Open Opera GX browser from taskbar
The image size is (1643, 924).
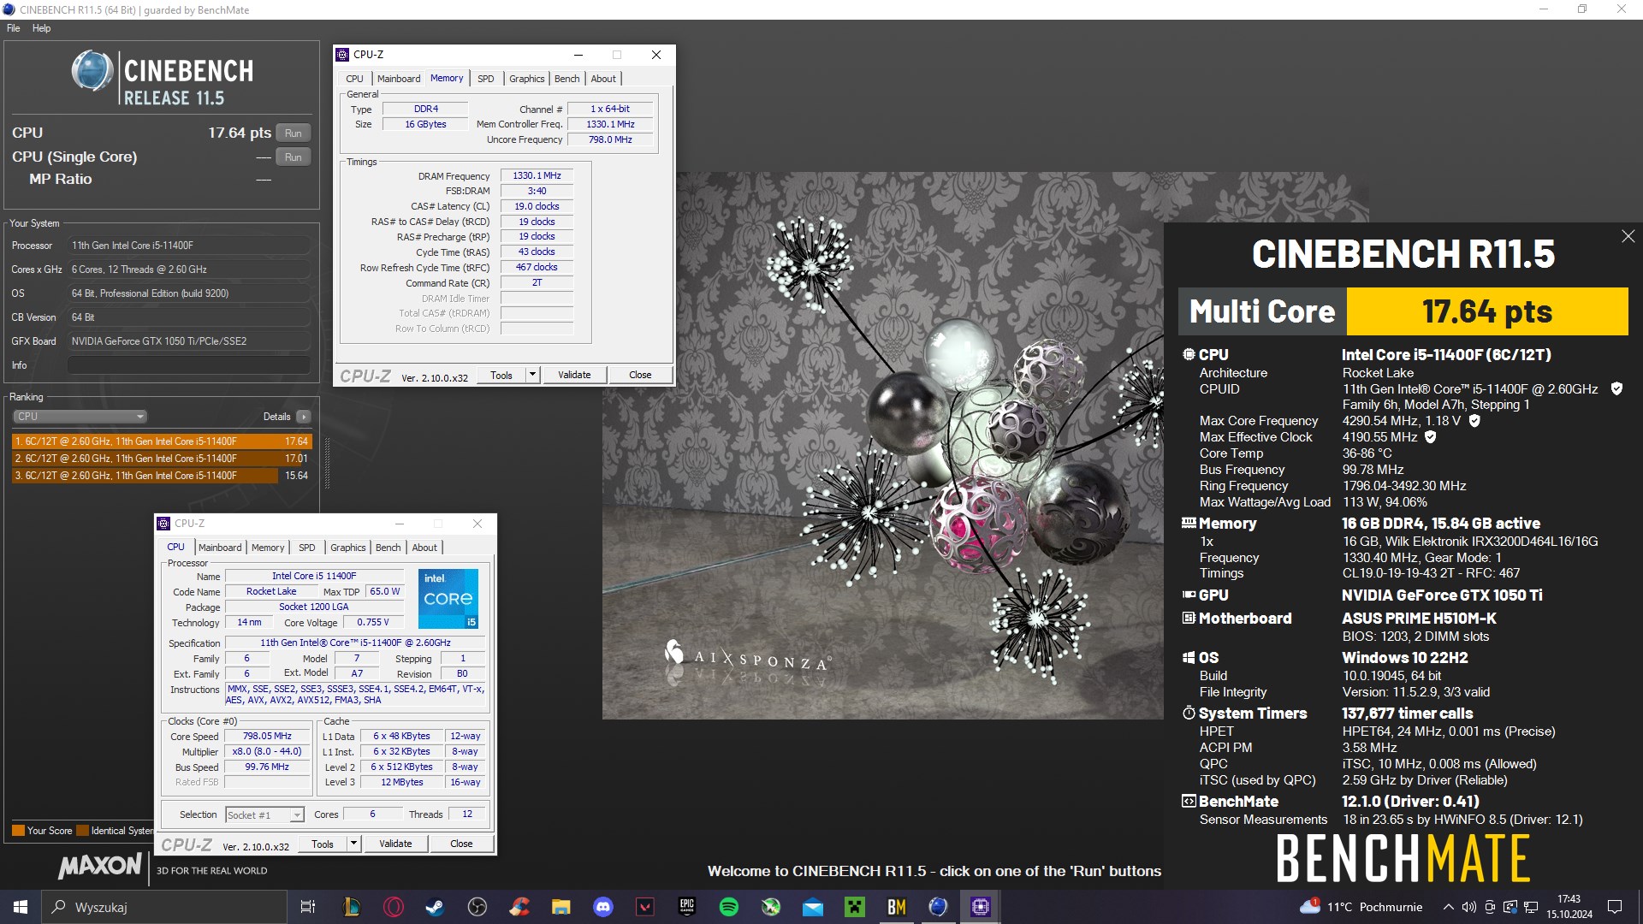(x=394, y=907)
